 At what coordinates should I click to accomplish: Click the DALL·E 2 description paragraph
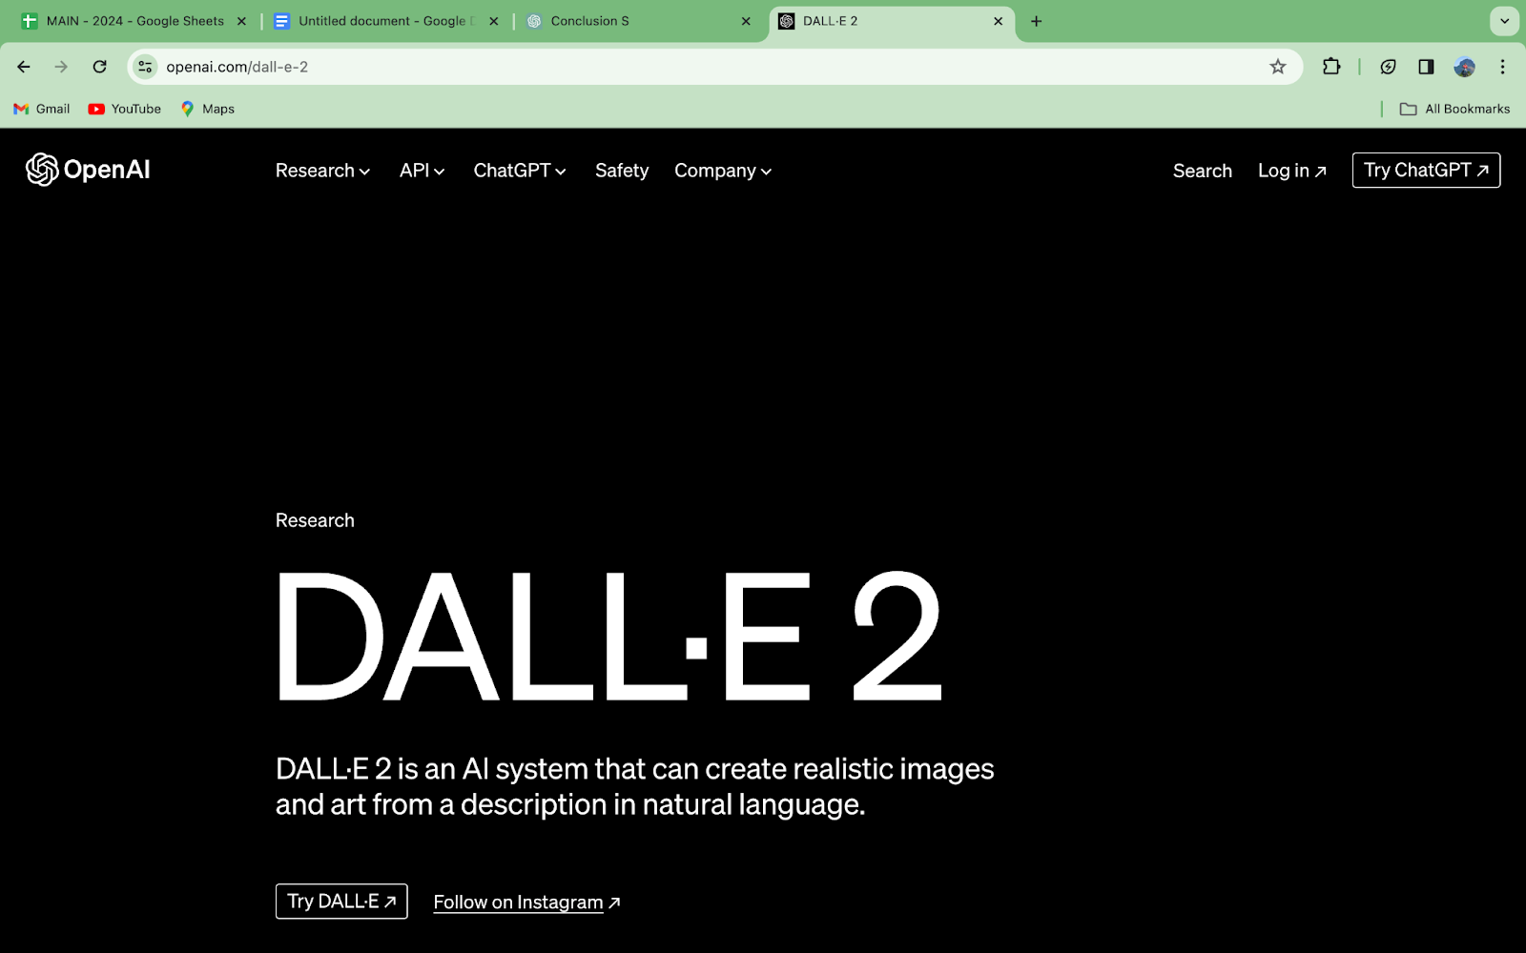tap(634, 786)
